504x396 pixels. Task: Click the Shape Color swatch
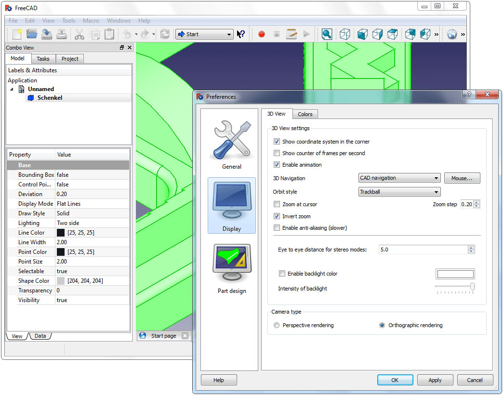tap(61, 280)
